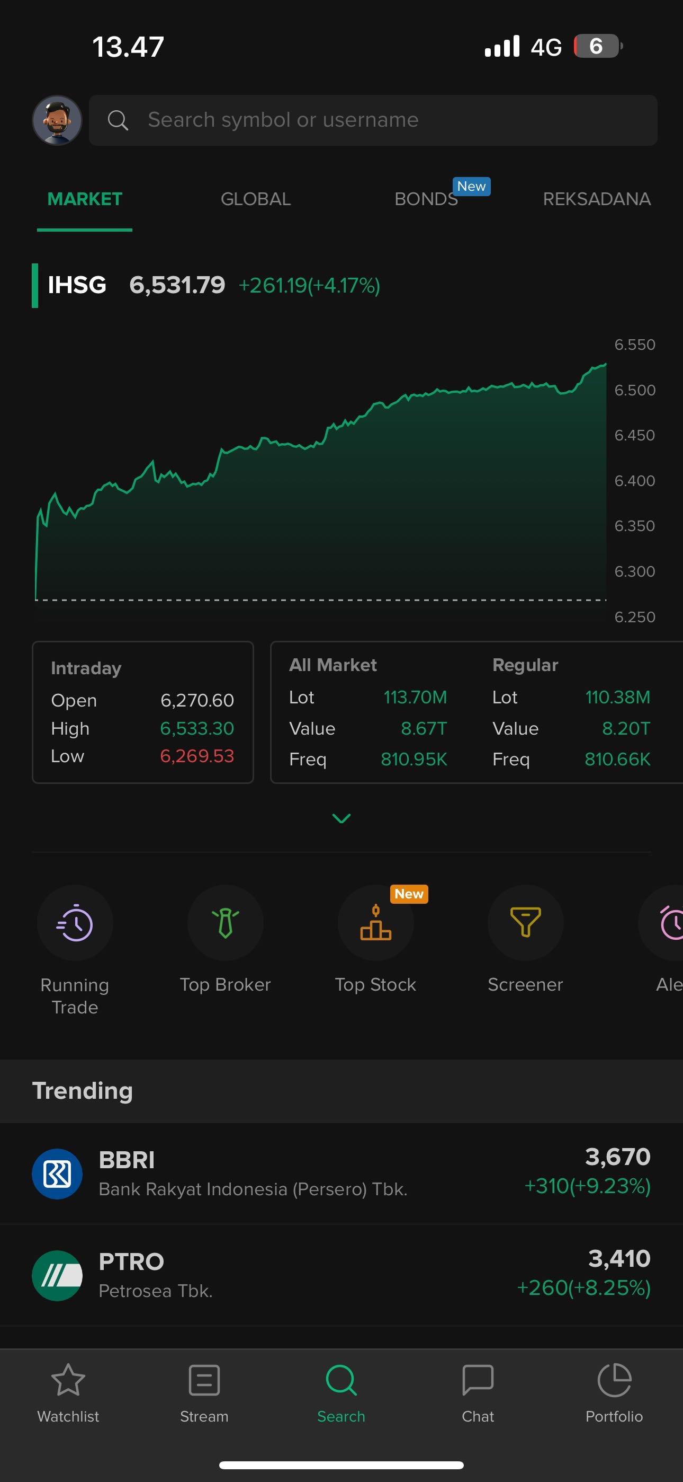
Task: Tap the Intraday Low value 6,269.53
Action: click(196, 756)
